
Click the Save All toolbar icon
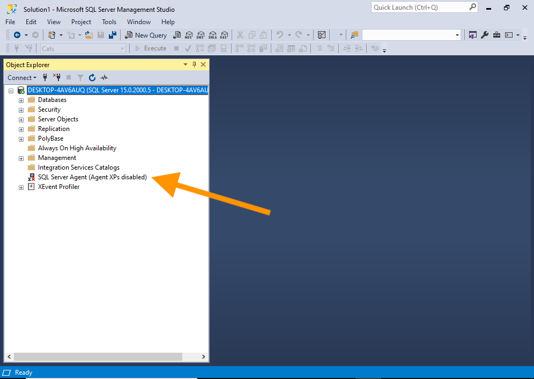[x=113, y=35]
